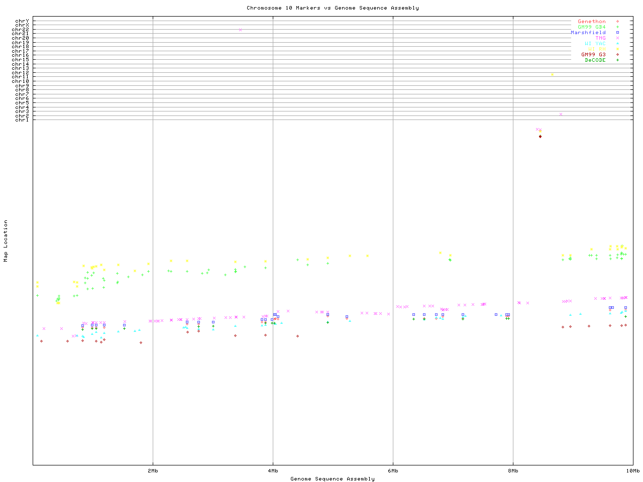
Task: Select the Genethon legend label
Action: pos(591,22)
